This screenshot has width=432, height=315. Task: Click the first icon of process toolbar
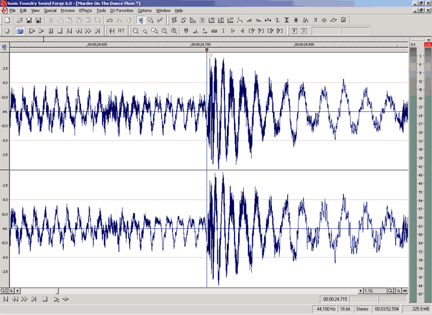point(174,20)
